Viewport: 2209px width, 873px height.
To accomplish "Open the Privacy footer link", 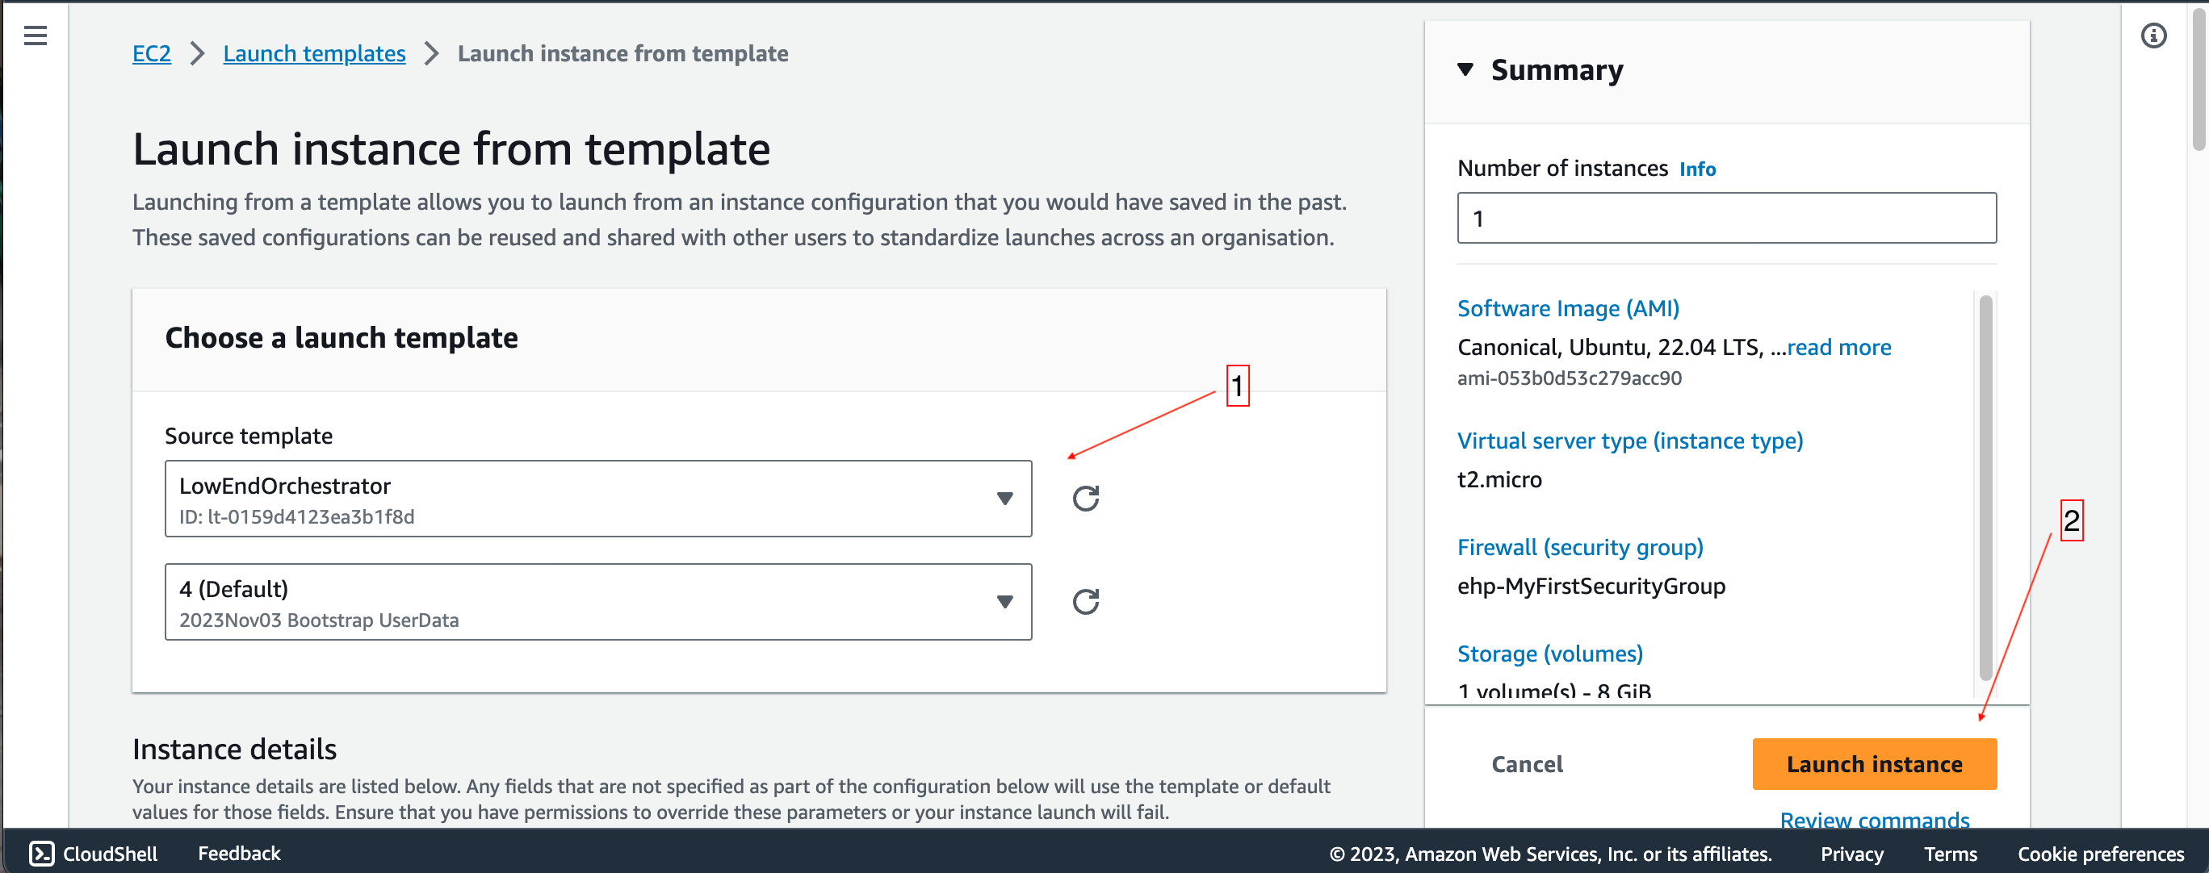I will [1851, 854].
